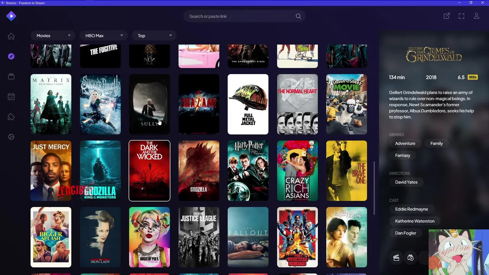Open the Shazam! poster

pyautogui.click(x=199, y=104)
